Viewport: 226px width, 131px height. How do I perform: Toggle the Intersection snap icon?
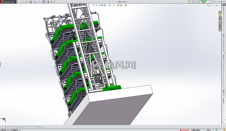coord(14,127)
